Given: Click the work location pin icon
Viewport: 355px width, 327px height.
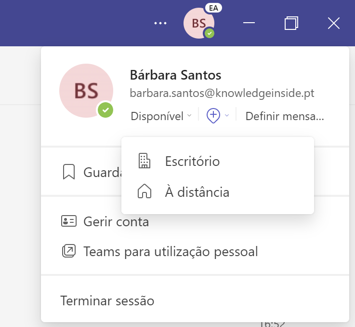Looking at the screenshot, I should (213, 116).
